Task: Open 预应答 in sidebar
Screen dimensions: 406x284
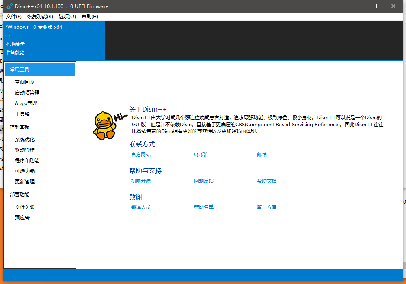Action: (x=22, y=218)
